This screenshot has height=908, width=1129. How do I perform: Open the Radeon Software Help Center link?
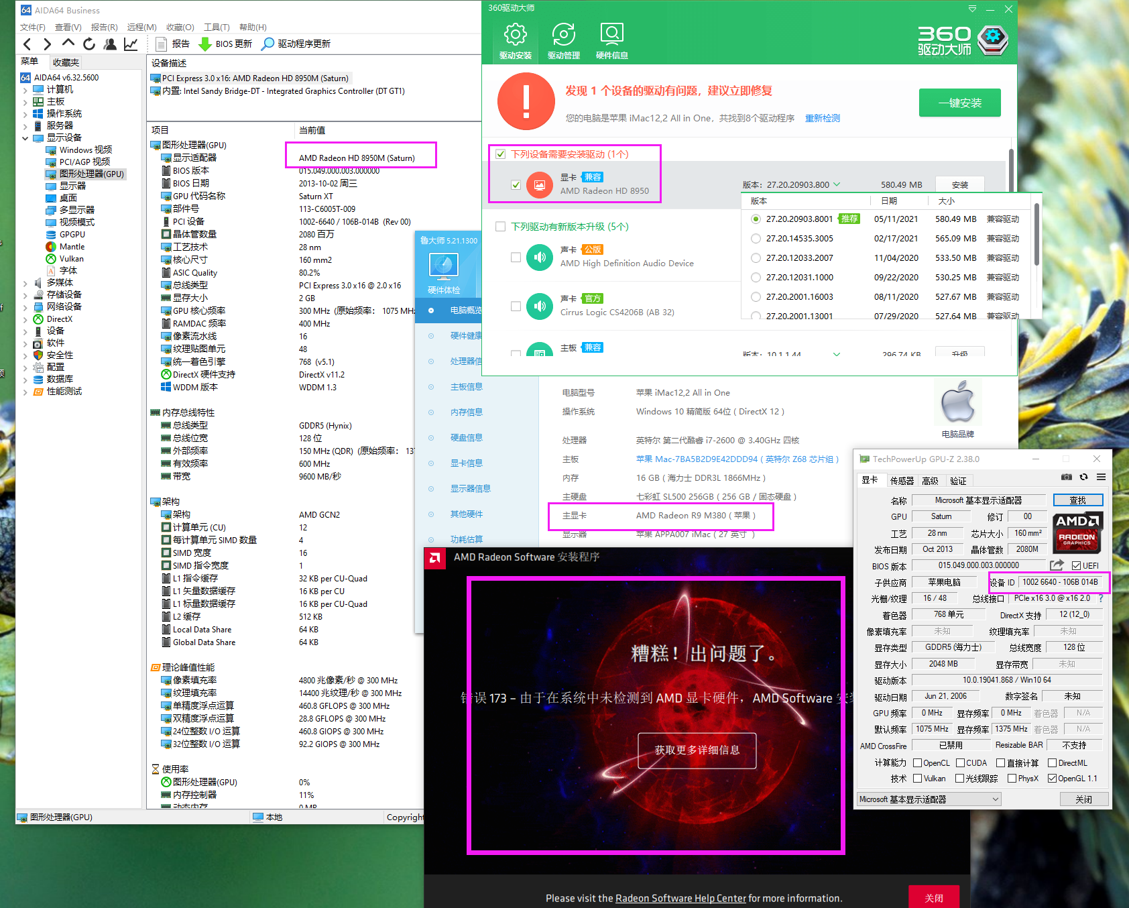(x=680, y=899)
